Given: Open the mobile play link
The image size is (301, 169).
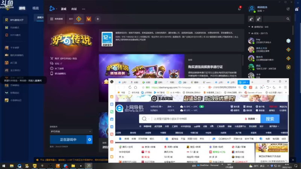Looking at the screenshot, I should tap(58, 73).
